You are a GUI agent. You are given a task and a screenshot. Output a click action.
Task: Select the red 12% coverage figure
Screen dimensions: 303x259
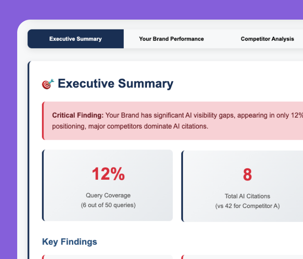pos(108,174)
